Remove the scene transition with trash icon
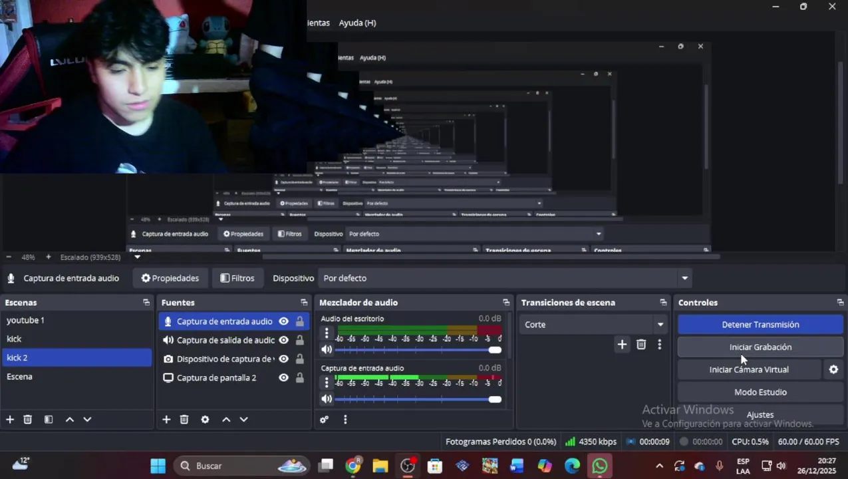The image size is (848, 479). (641, 345)
